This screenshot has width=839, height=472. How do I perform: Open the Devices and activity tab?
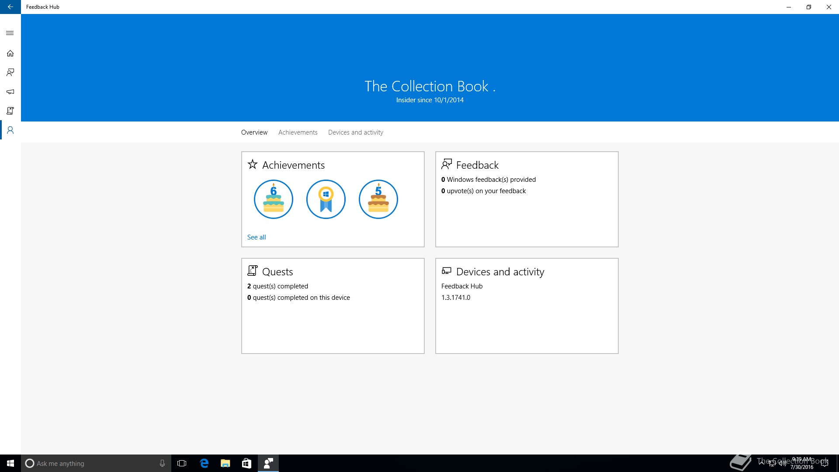[356, 132]
